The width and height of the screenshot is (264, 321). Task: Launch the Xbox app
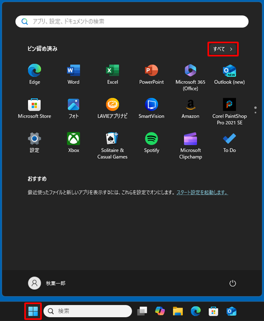[73, 143]
